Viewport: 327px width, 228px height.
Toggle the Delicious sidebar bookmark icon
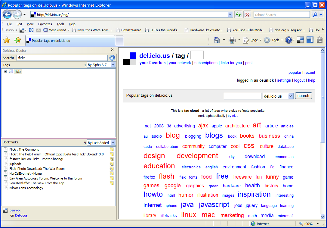[310, 40]
